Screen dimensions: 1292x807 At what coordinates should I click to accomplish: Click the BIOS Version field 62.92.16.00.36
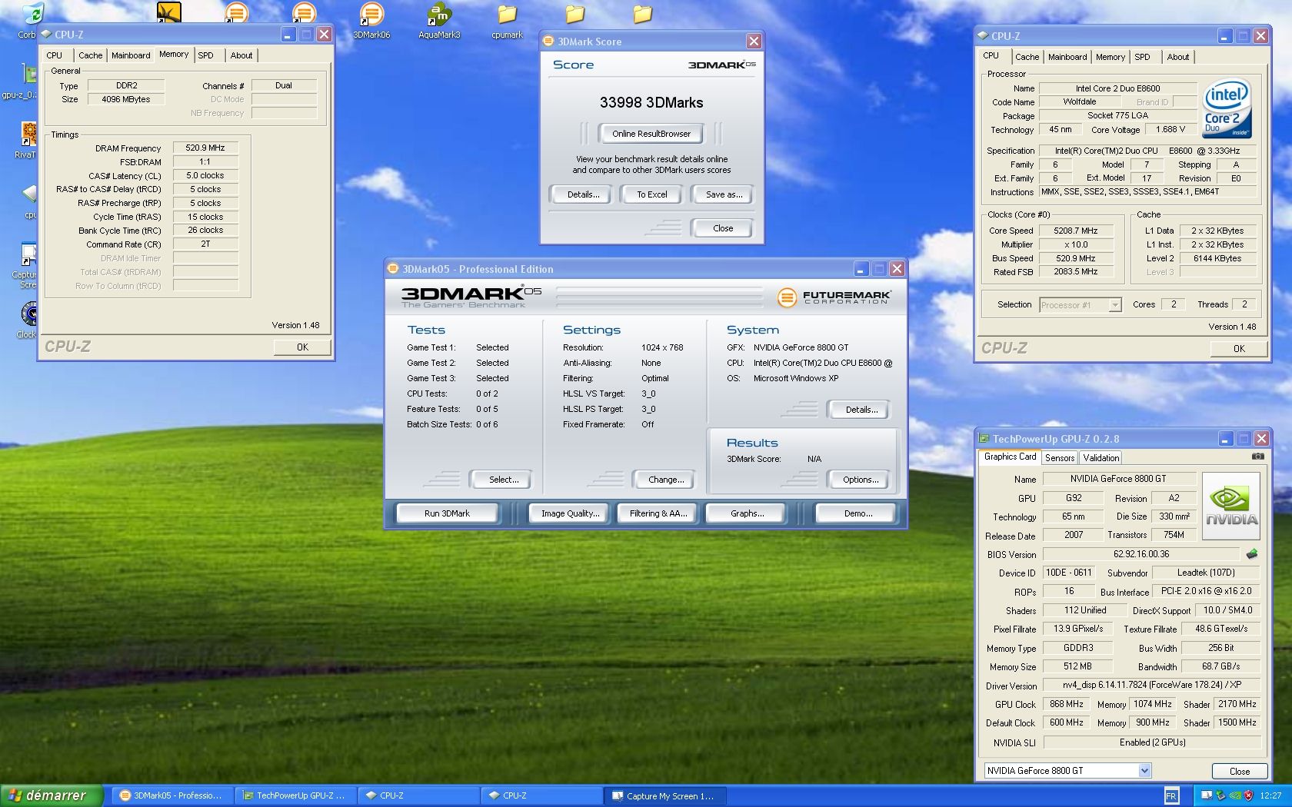(1141, 554)
